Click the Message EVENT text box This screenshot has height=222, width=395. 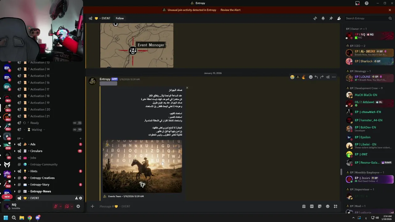click(x=197, y=206)
